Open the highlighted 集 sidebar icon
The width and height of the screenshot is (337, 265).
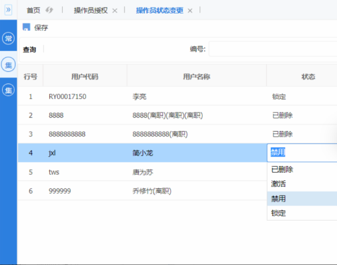click(8, 65)
